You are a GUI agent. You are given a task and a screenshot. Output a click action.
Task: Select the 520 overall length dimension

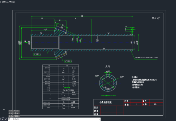click(x=82, y=16)
